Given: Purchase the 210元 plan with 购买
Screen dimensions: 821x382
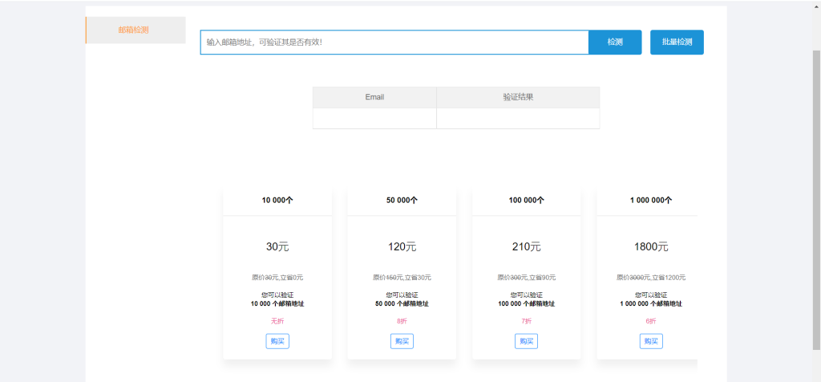Looking at the screenshot, I should coord(527,341).
